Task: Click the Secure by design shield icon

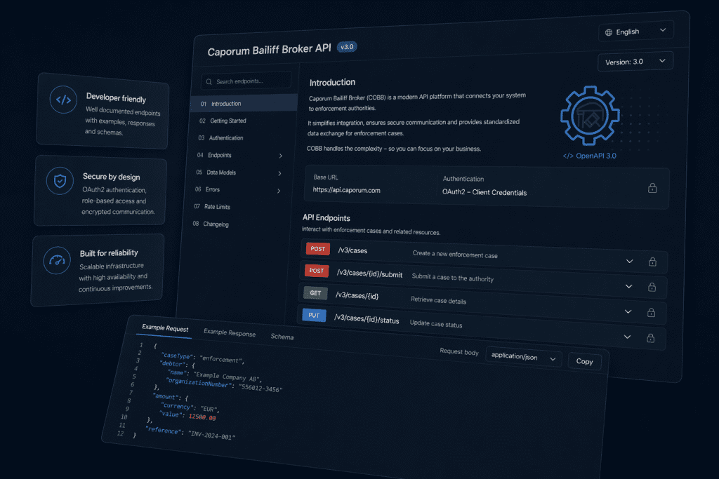Action: (60, 182)
